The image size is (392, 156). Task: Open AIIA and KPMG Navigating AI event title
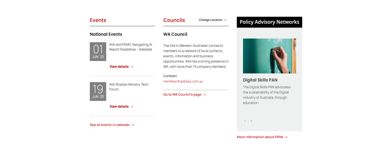pyautogui.click(x=131, y=47)
